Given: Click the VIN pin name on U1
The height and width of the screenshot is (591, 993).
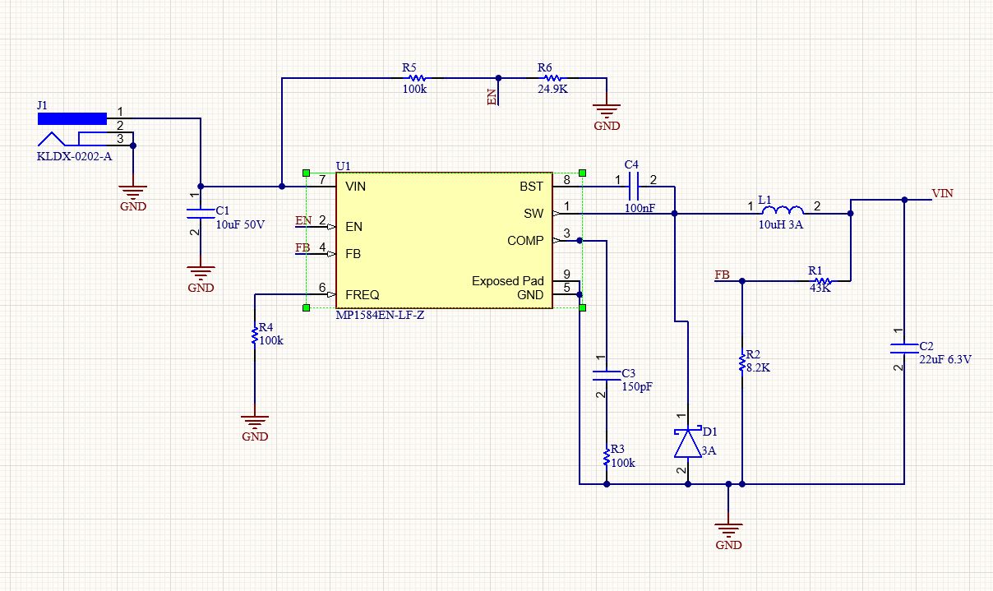Looking at the screenshot, I should [355, 187].
